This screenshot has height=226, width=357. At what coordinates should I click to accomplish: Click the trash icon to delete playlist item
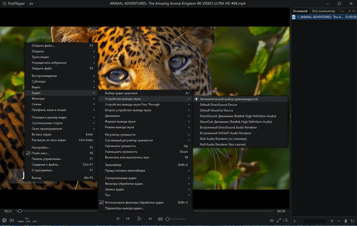pyautogui.click(x=346, y=221)
